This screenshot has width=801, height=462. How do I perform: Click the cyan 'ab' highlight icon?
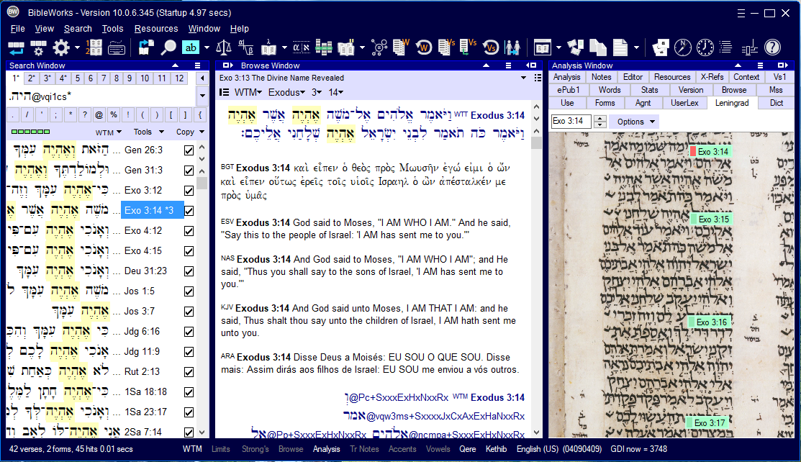click(x=191, y=47)
